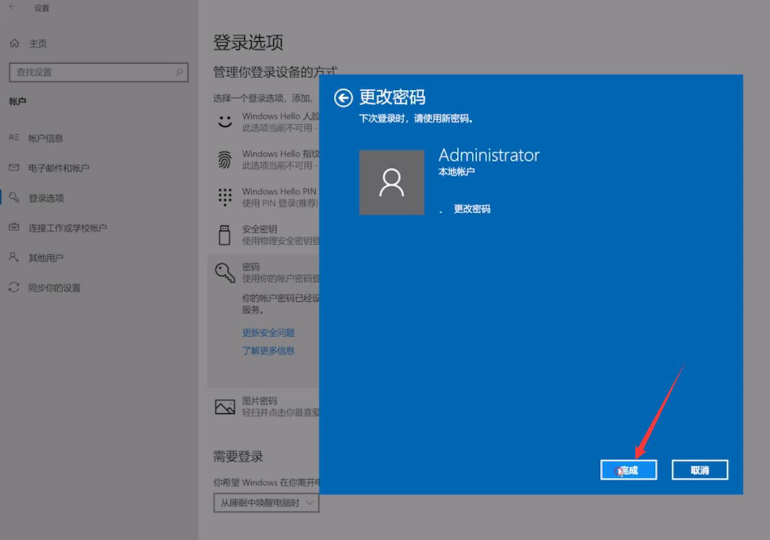Click the 其他用户 person icon
Viewport: 770px width, 540px height.
point(14,257)
